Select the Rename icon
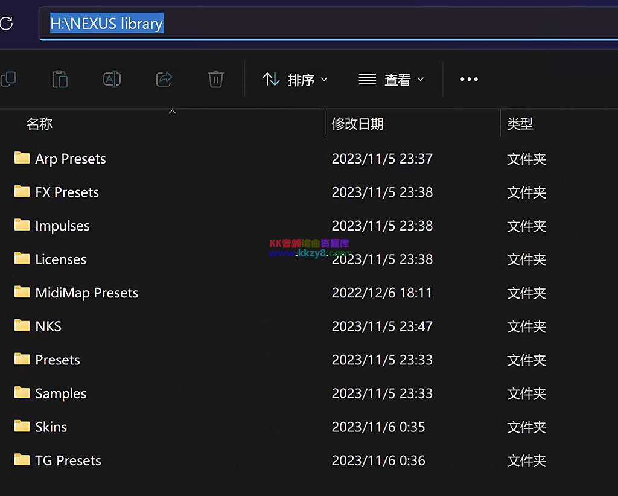The image size is (618, 496). click(x=112, y=79)
